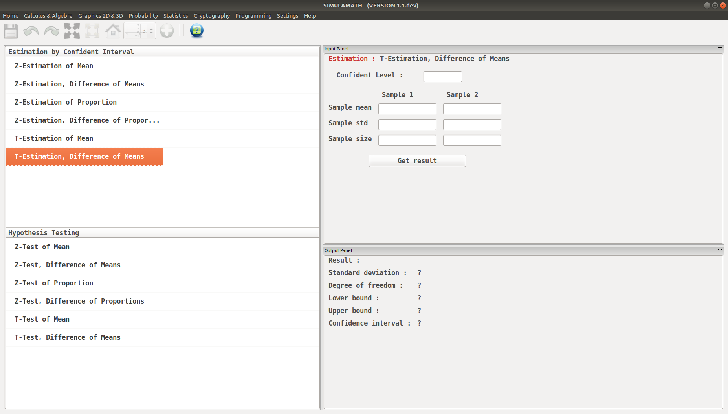Select Z-Test of Proportion

click(x=84, y=283)
